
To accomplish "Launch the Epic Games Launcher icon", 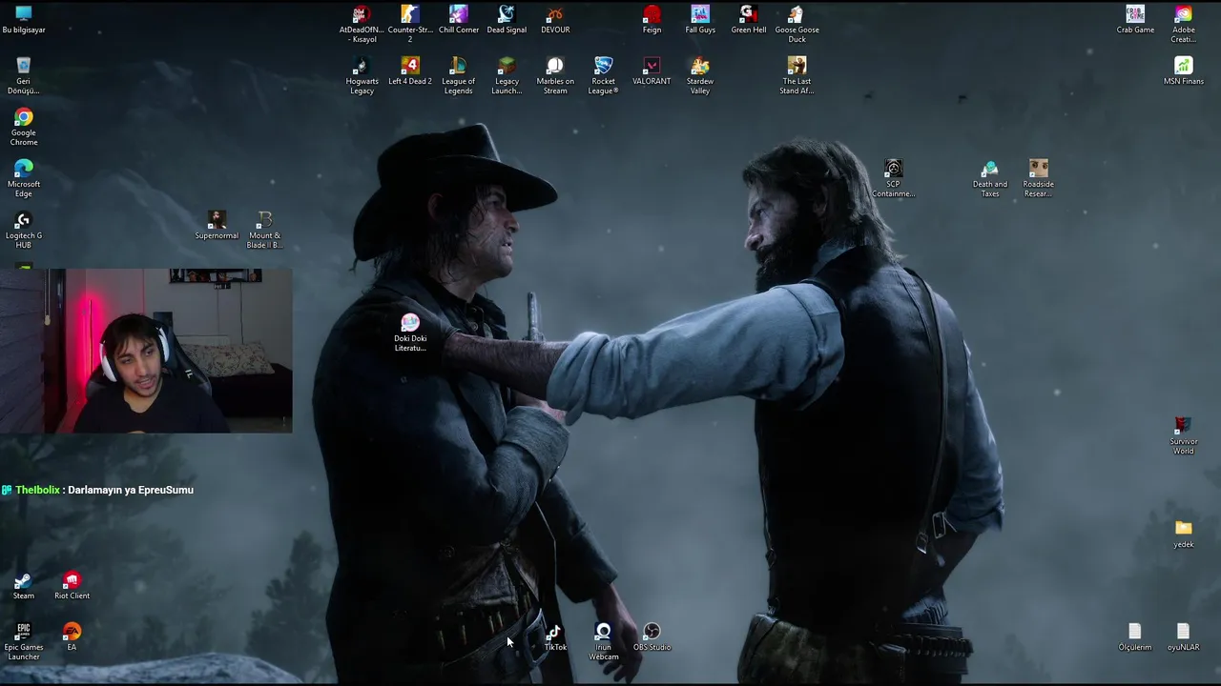I will [24, 641].
